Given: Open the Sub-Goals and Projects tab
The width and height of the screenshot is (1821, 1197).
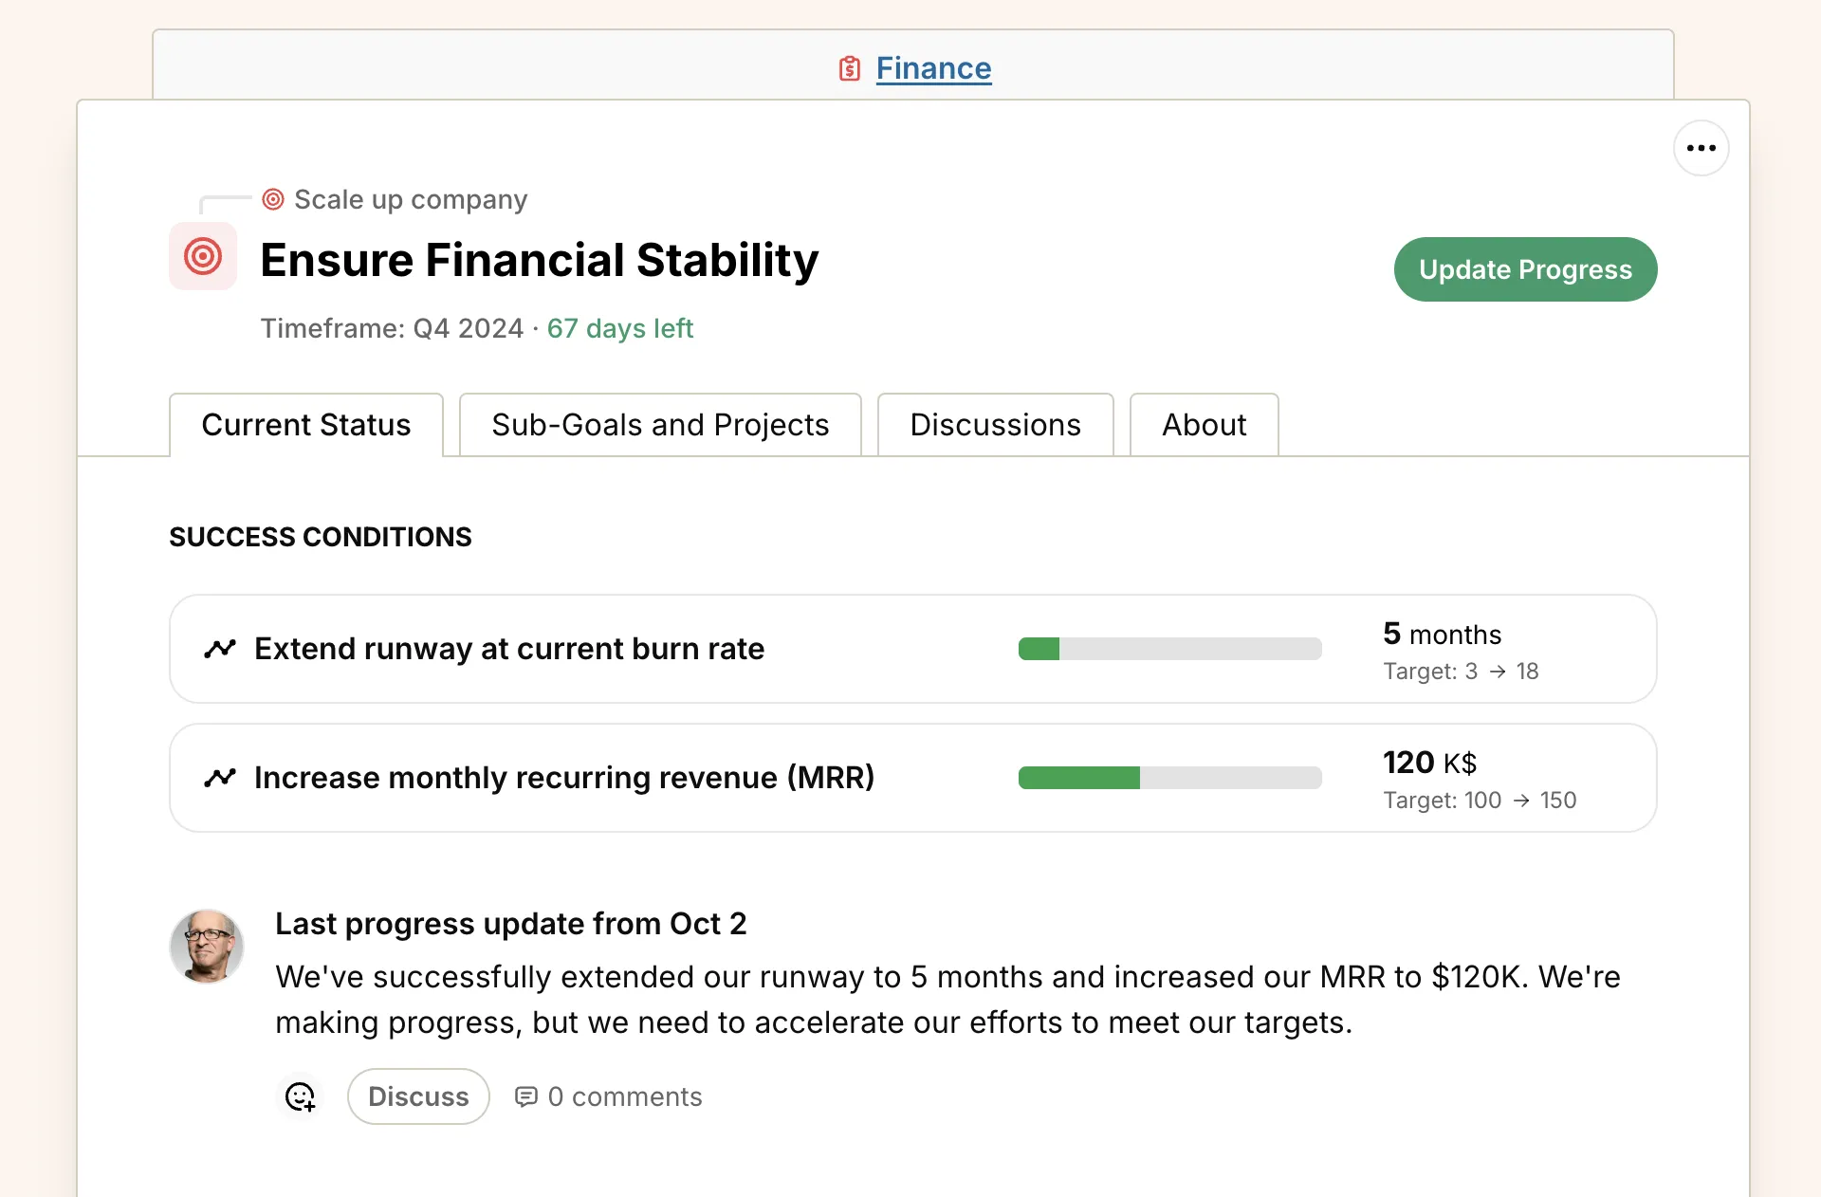Looking at the screenshot, I should [x=660, y=425].
